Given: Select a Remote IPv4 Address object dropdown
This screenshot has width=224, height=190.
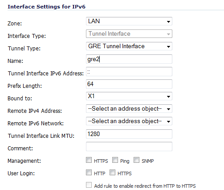Looking at the screenshot, I should pos(129,109).
